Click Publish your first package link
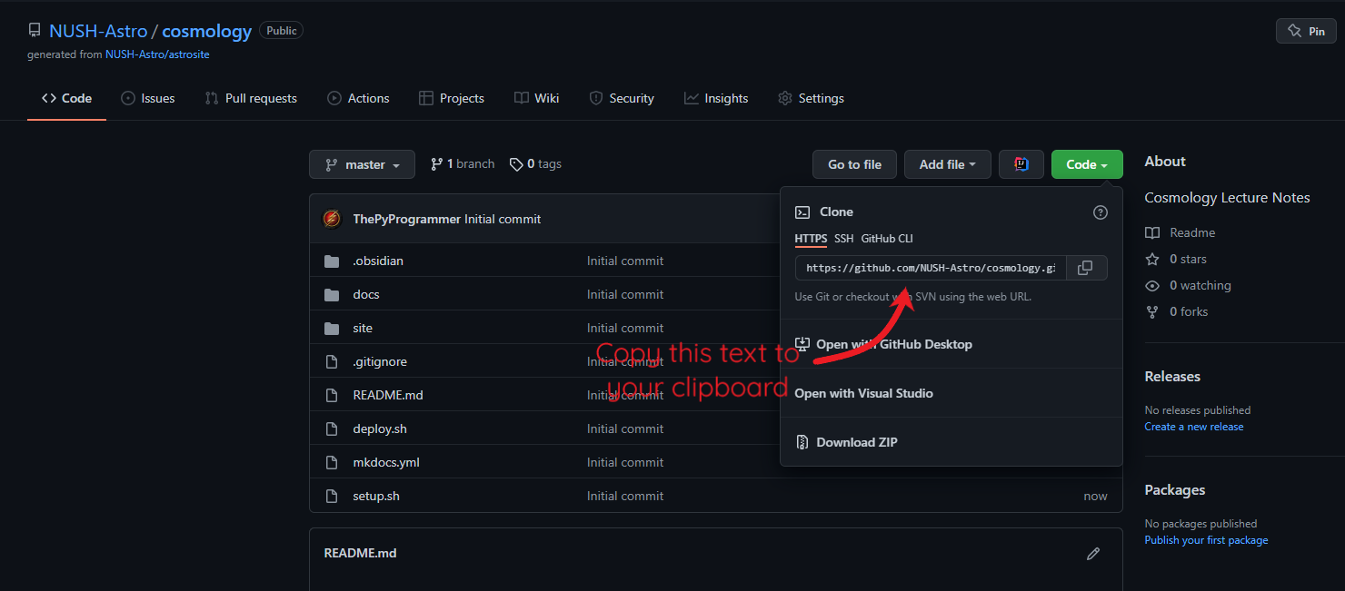 (x=1206, y=540)
